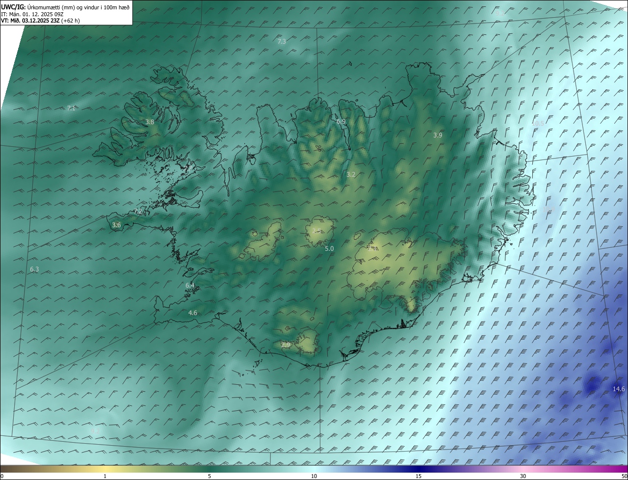The image size is (628, 480).
Task: Click the 7.1 value label on the map
Action: [x=71, y=108]
